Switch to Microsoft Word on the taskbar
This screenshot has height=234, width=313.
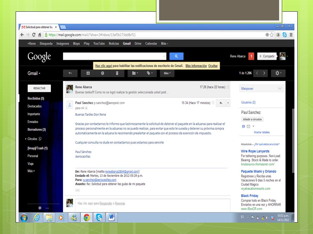[112, 217]
